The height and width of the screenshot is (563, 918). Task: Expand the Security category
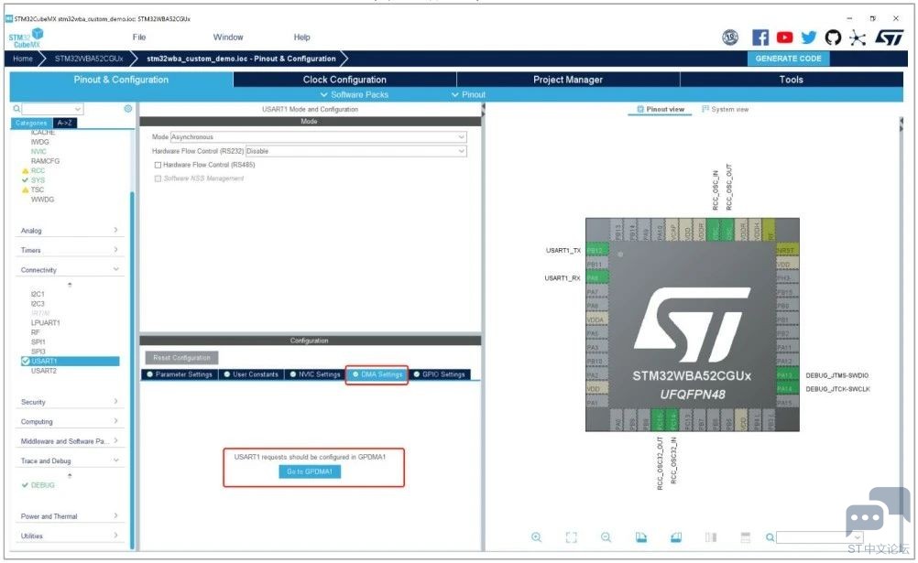pos(70,402)
